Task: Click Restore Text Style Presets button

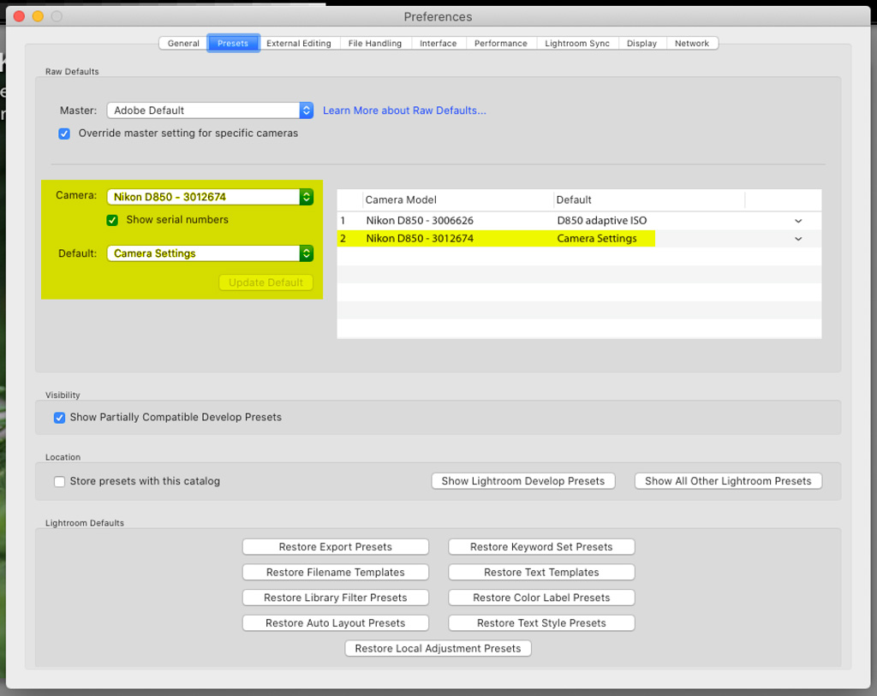Action: coord(541,622)
